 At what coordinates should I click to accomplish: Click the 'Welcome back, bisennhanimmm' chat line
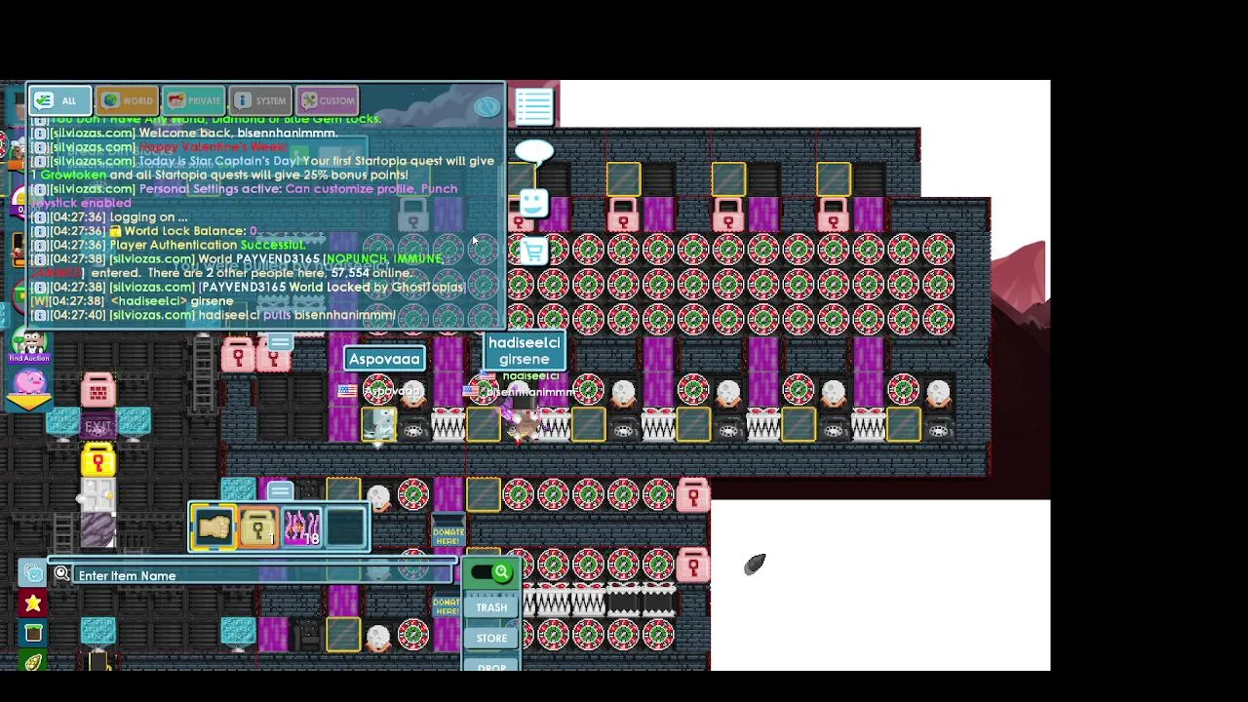coord(185,133)
